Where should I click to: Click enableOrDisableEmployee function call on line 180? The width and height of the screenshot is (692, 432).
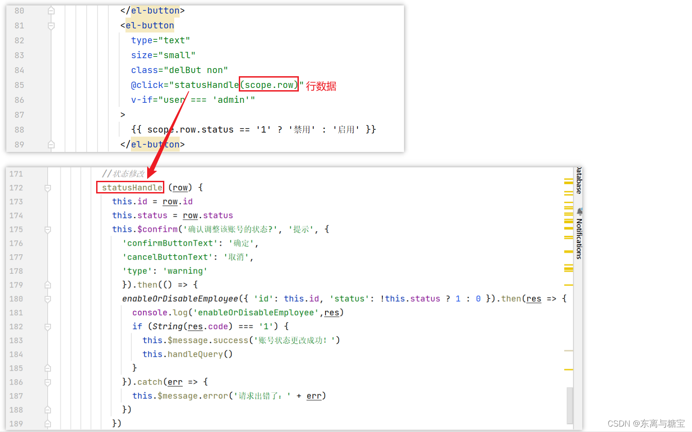pos(180,299)
